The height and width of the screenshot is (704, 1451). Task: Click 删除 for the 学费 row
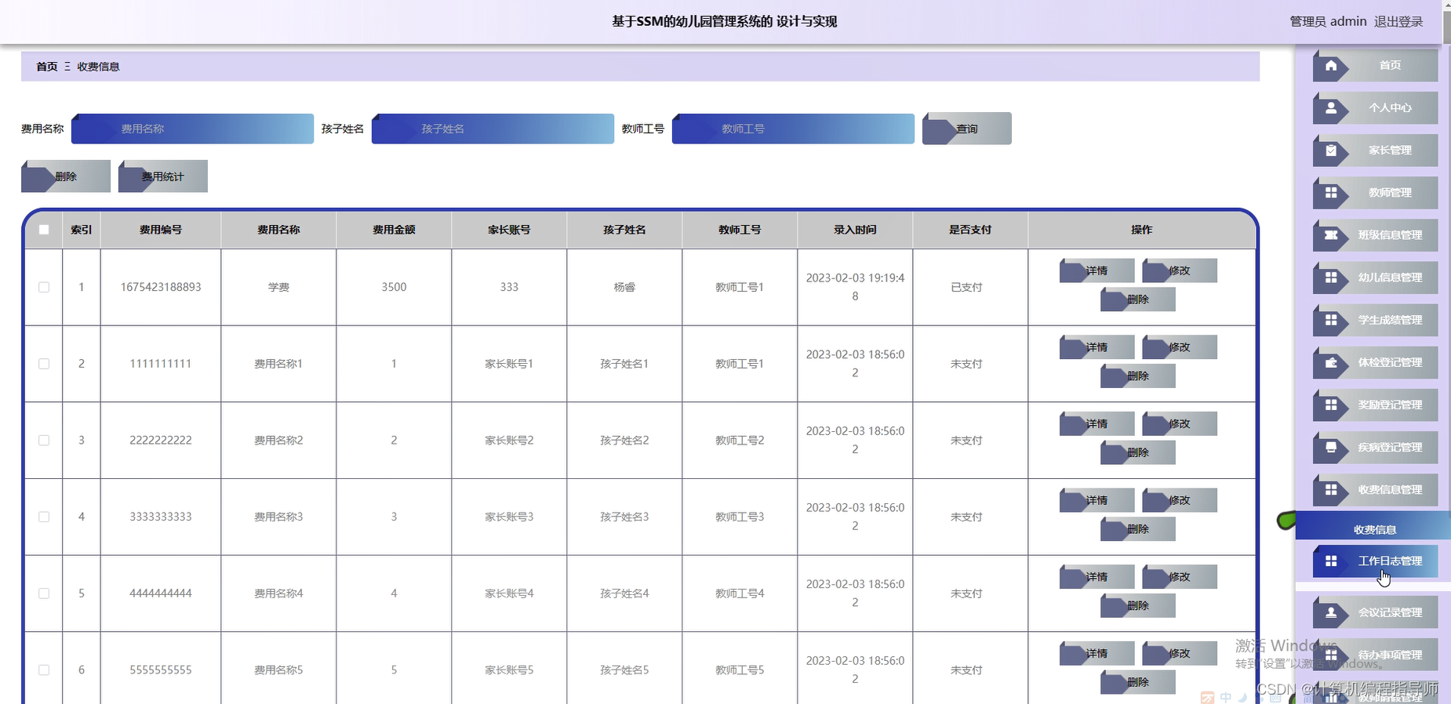[1138, 299]
